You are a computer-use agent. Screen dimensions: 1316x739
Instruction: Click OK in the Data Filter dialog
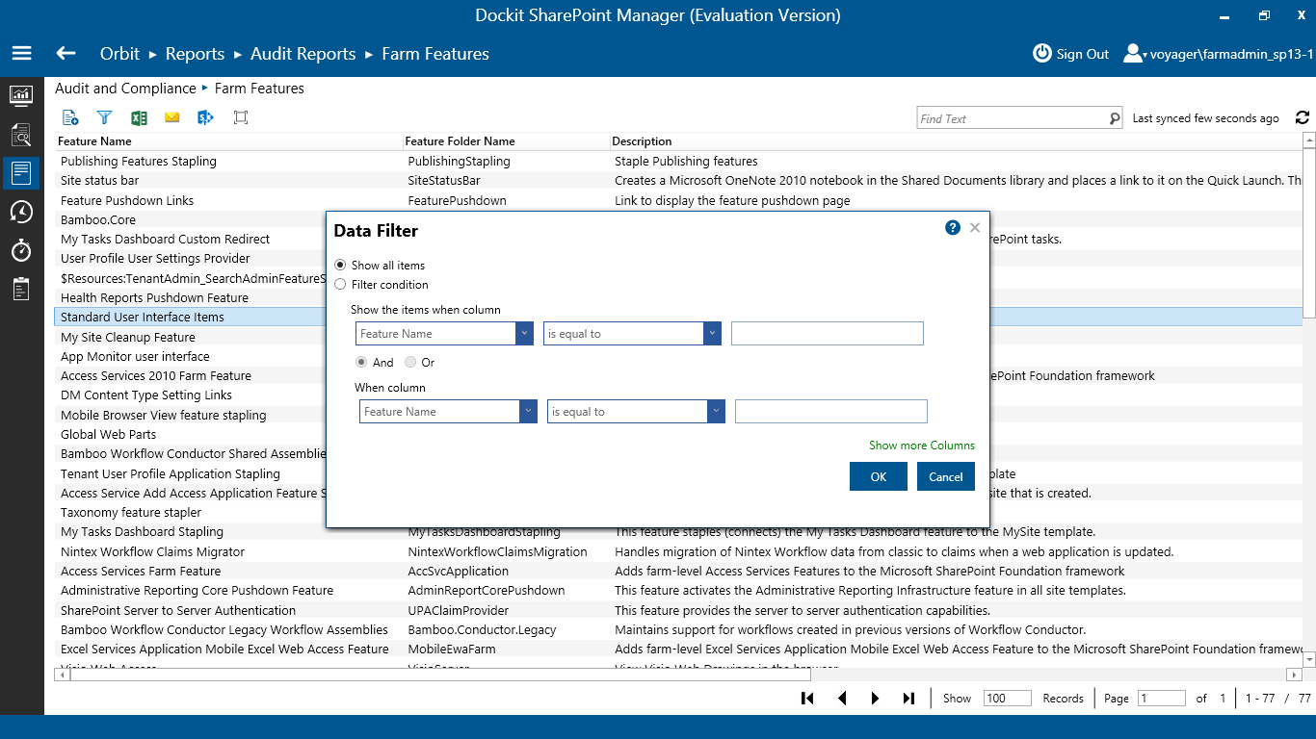pos(879,476)
